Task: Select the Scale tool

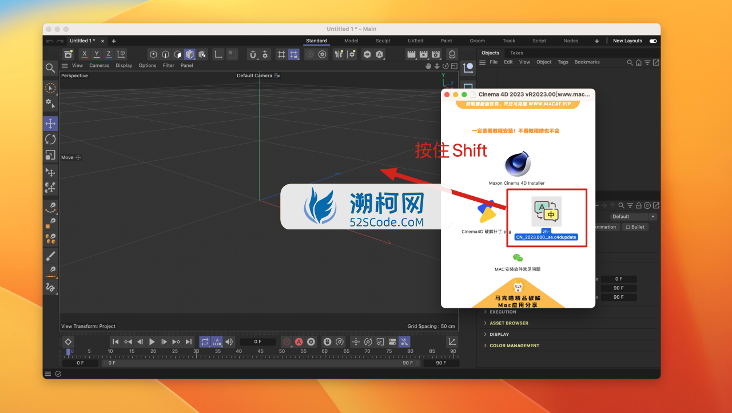Action: coord(50,155)
